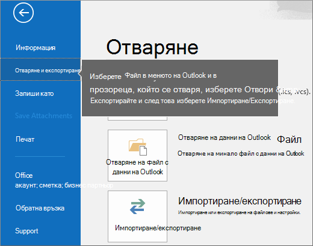This screenshot has width=313, height=246.
Task: Click description Импортиране или експортиране на файлове
Action: point(239,212)
